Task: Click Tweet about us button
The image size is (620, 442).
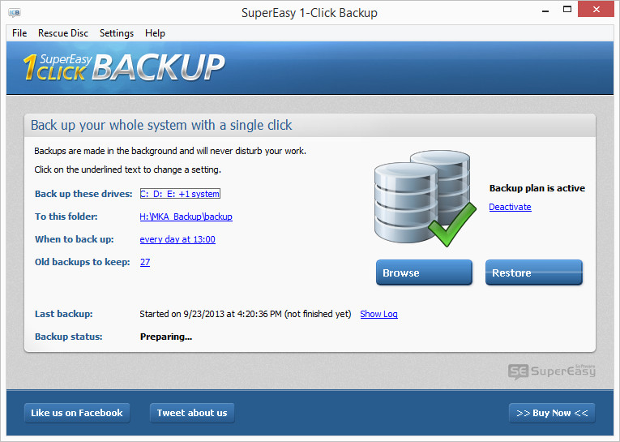Action: pyautogui.click(x=192, y=413)
